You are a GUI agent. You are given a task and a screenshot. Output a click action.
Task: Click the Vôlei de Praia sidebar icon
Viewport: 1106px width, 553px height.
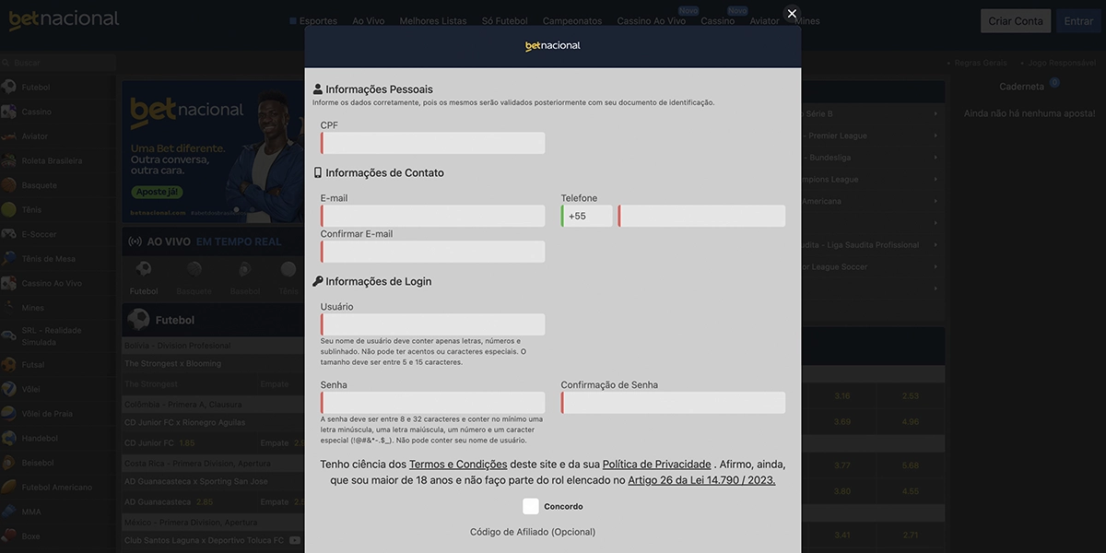(9, 414)
